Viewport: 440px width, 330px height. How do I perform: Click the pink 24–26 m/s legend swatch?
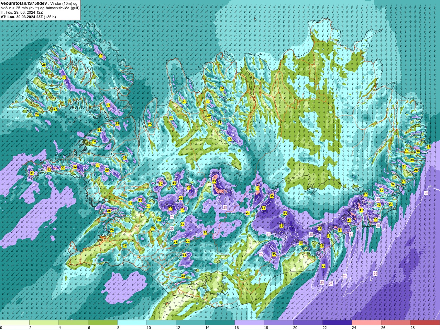pyautogui.click(x=366, y=323)
